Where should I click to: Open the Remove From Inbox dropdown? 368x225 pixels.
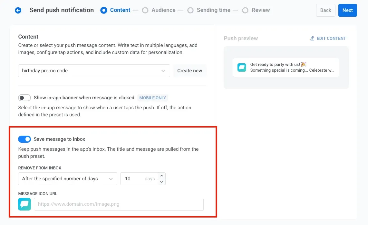tap(67, 178)
